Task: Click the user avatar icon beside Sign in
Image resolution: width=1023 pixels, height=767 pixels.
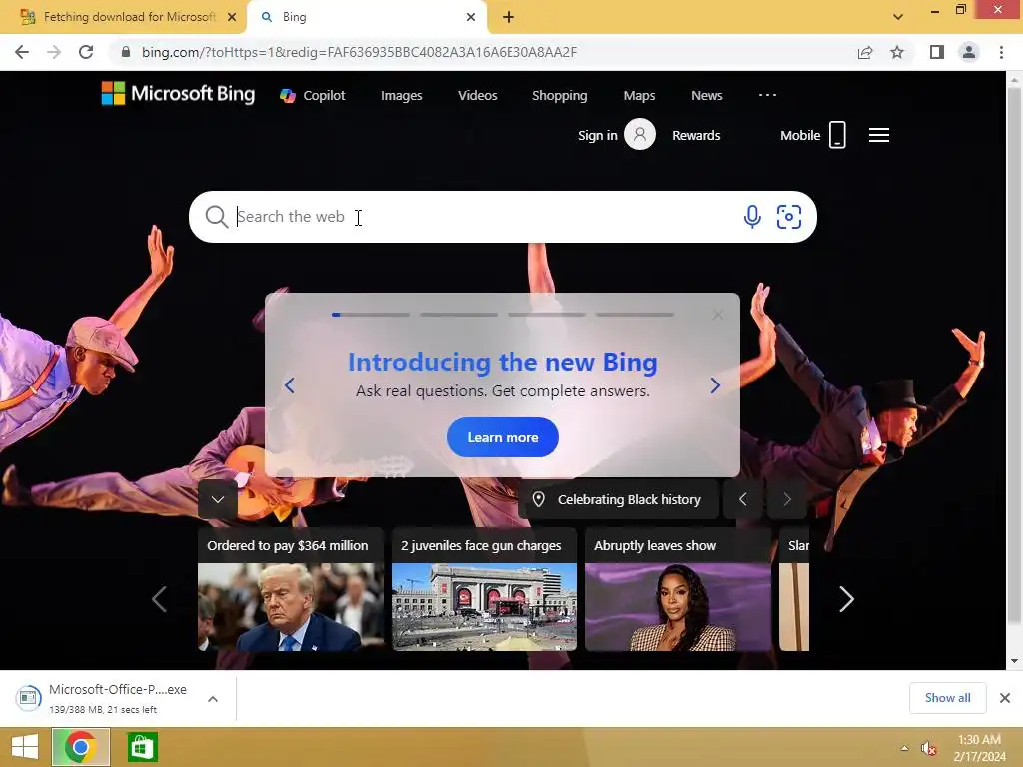Action: click(640, 135)
